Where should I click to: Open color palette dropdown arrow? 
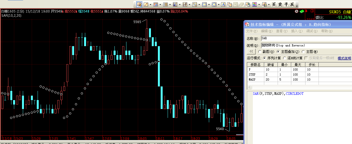click(259, 4)
